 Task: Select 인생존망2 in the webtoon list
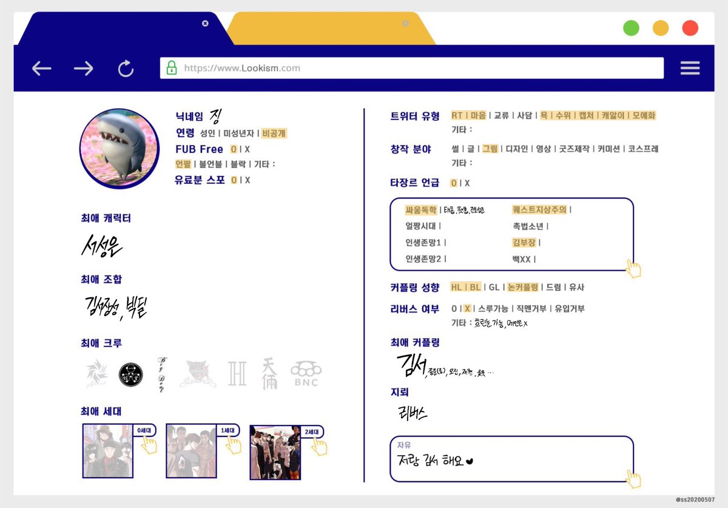(x=423, y=259)
